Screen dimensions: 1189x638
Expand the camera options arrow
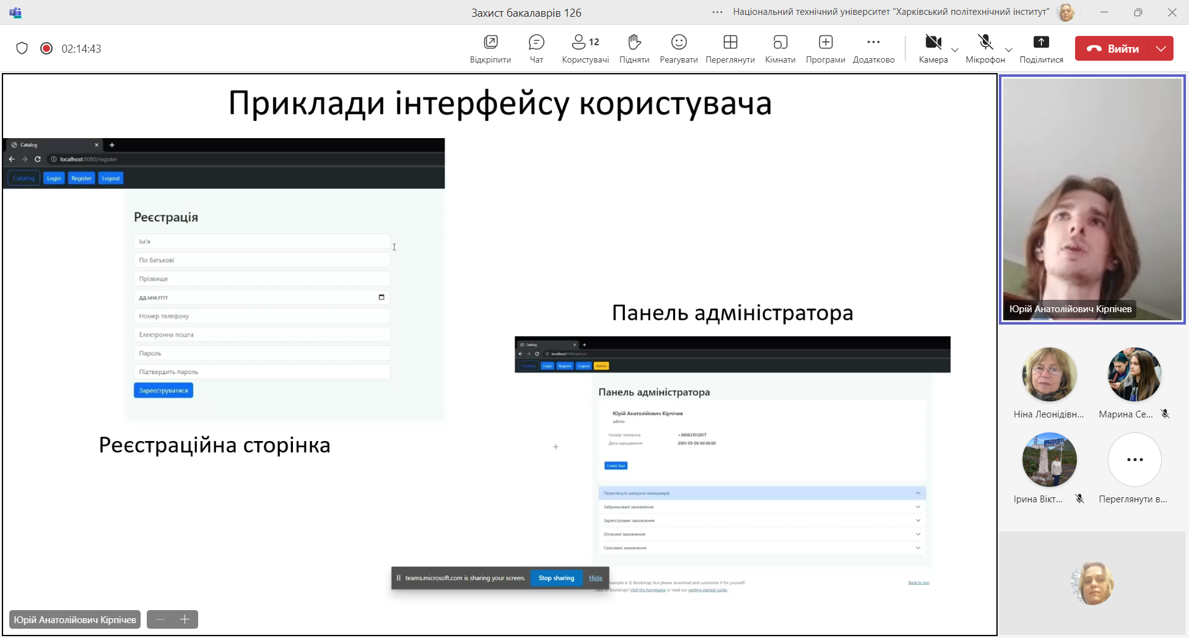click(x=955, y=50)
